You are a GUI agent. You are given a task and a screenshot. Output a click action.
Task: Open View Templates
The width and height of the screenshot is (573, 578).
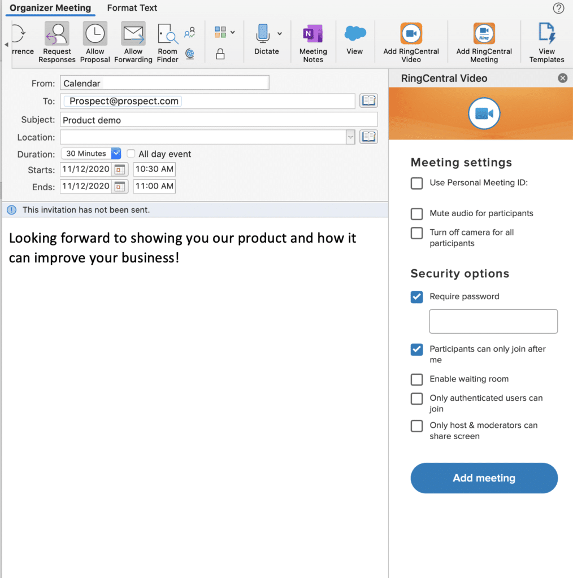(x=546, y=34)
